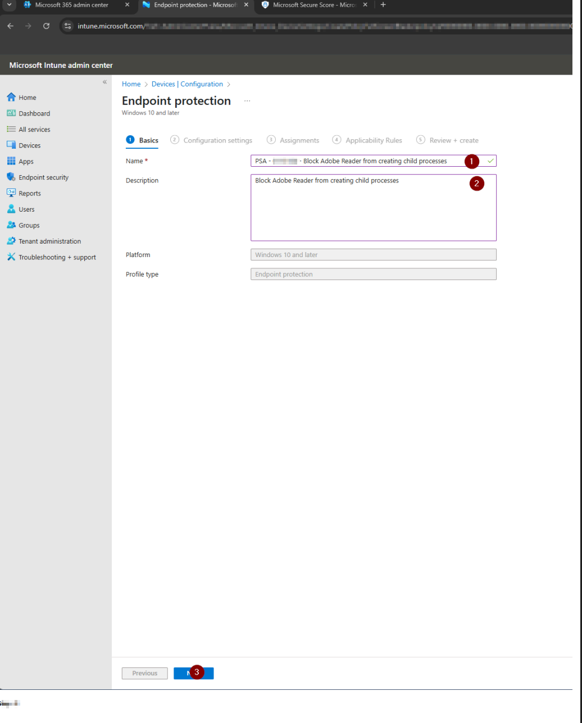This screenshot has width=582, height=723.
Task: Open the Reports sidebar item
Action: pyautogui.click(x=24, y=193)
